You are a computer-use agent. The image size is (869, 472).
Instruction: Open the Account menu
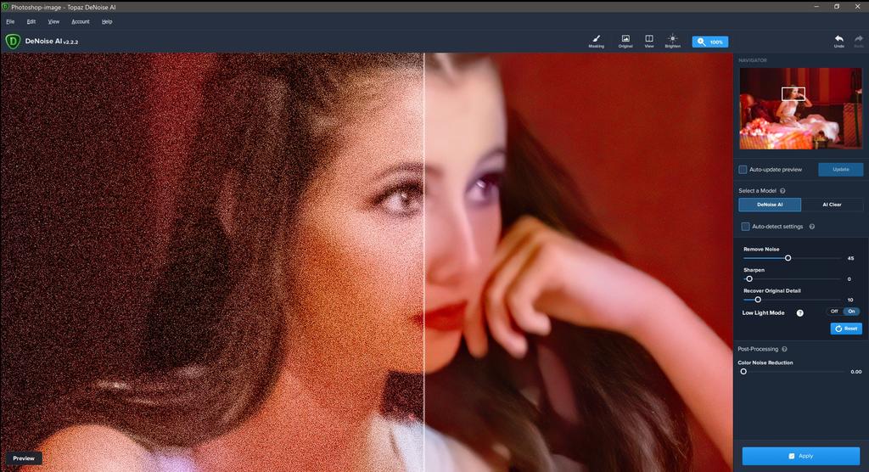pos(81,21)
